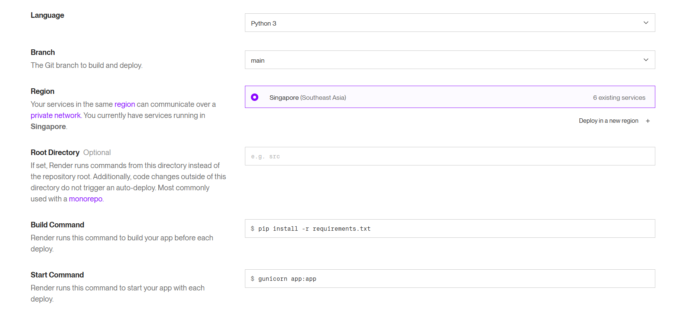Click the plus icon beside Deploy in a new region
This screenshot has width=688, height=319.
click(x=648, y=121)
